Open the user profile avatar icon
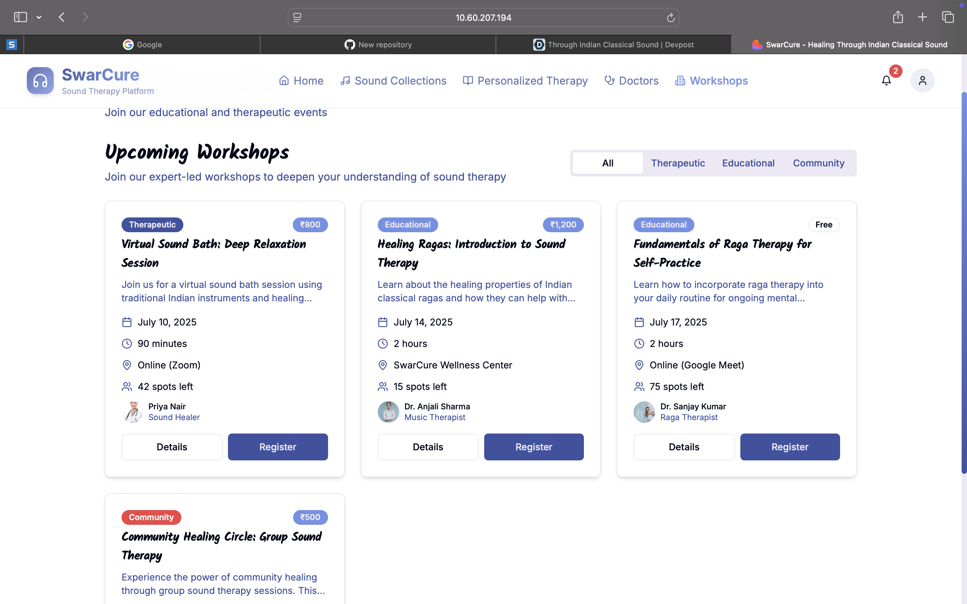967x604 pixels. click(x=922, y=81)
